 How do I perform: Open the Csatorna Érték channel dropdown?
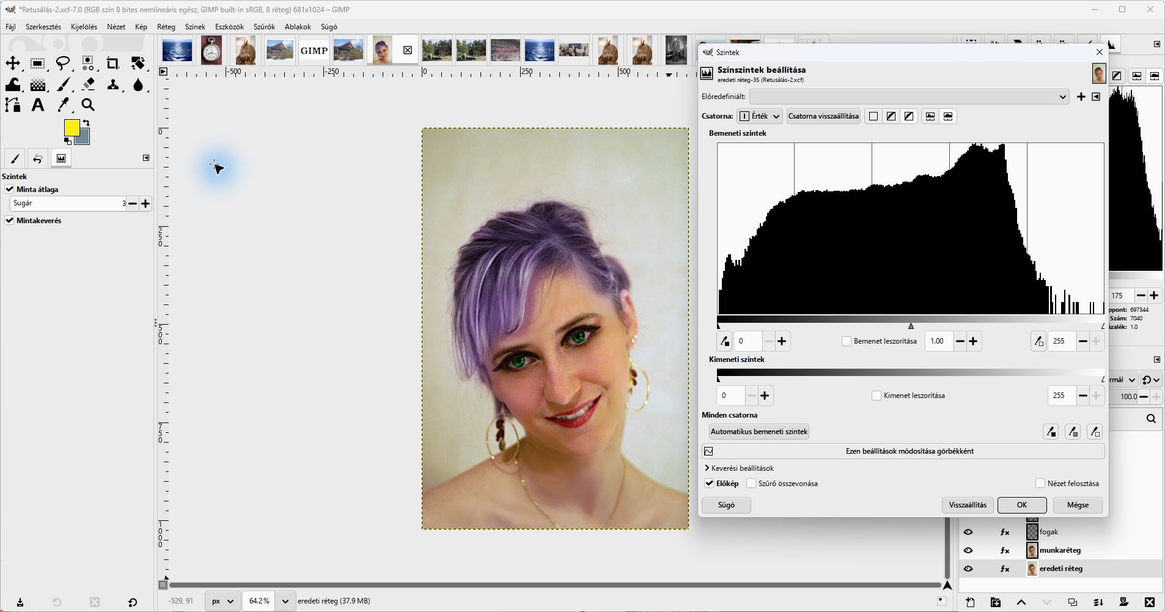coord(760,116)
